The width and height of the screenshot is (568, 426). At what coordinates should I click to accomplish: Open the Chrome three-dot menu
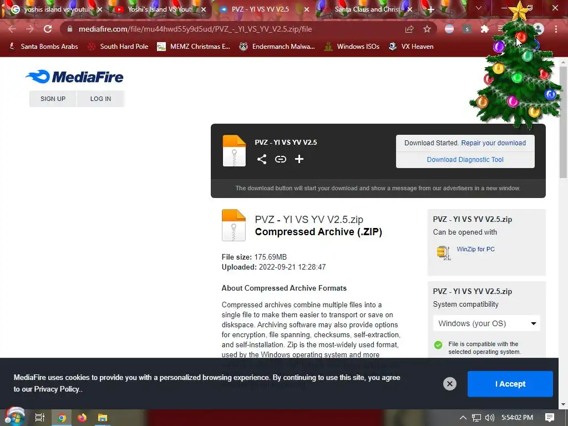(x=556, y=29)
